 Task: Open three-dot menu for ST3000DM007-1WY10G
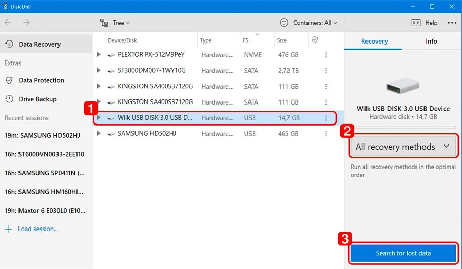[326, 71]
